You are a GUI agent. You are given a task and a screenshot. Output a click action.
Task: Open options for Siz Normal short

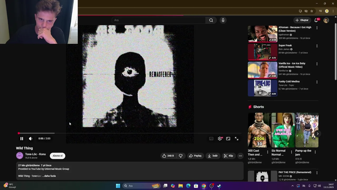(291, 152)
